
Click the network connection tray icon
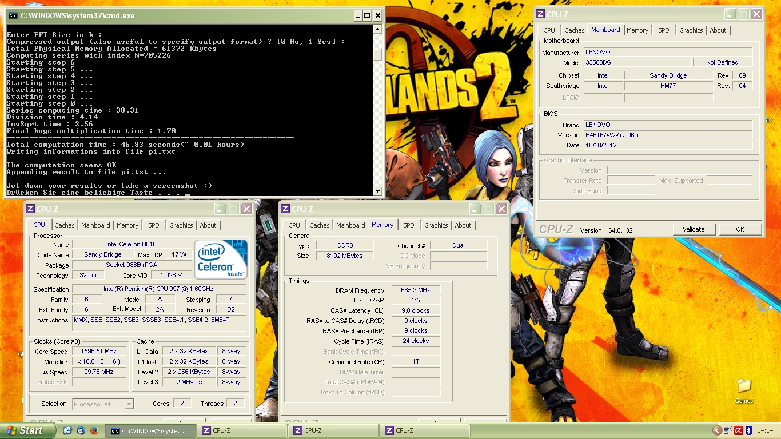(x=728, y=430)
